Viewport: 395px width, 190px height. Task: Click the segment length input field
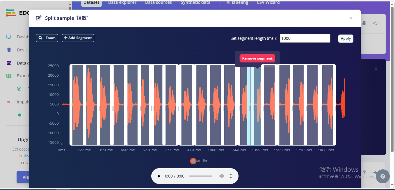coord(305,38)
